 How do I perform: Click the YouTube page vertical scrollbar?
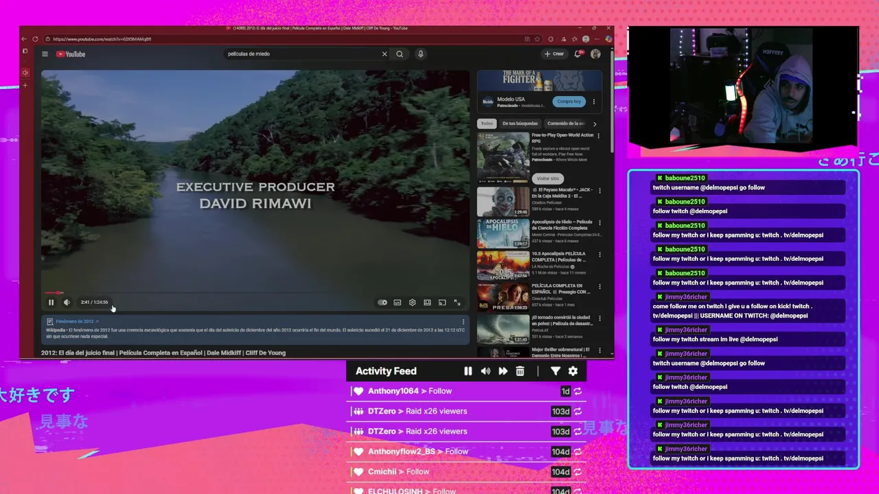point(611,103)
